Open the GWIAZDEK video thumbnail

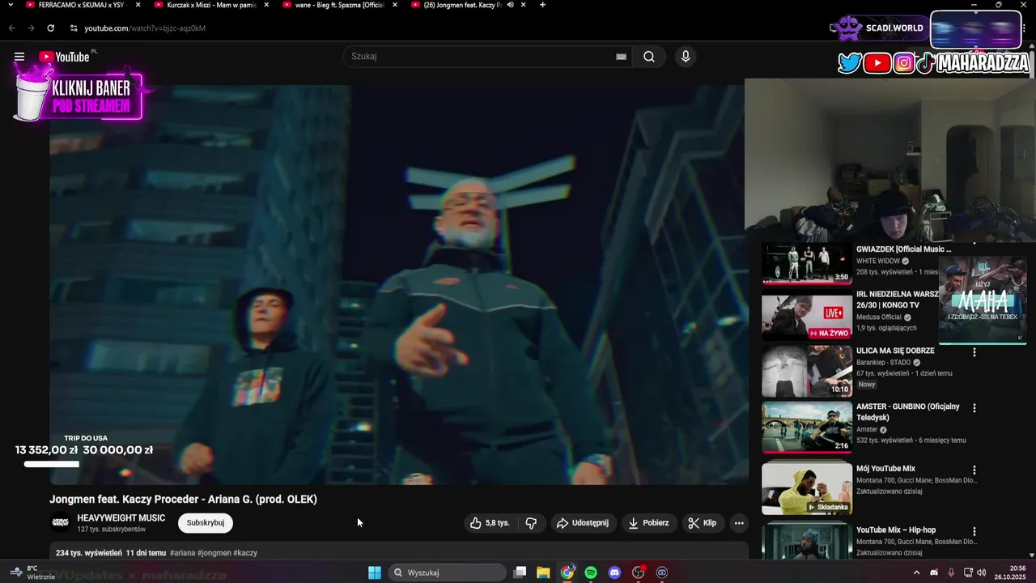807,264
